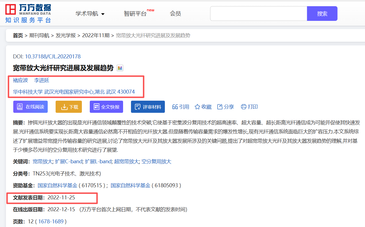Image resolution: width=365 pixels, height=227 pixels.
Task: Open the 智研平台 menu item
Action: (x=135, y=14)
